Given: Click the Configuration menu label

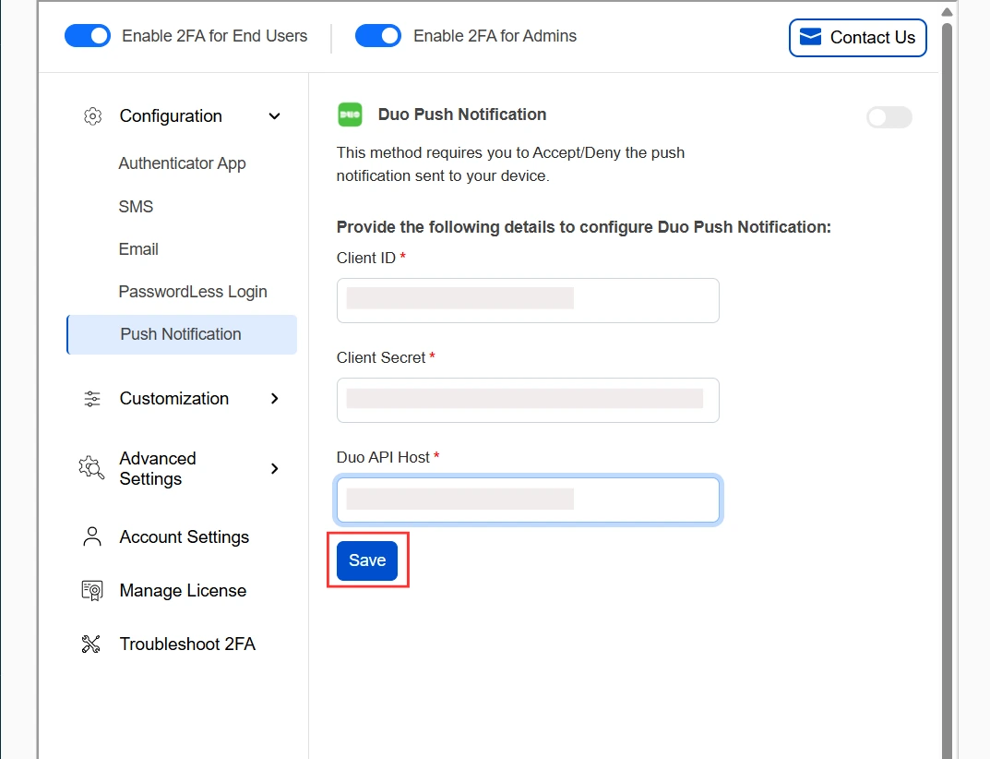Looking at the screenshot, I should 171,116.
